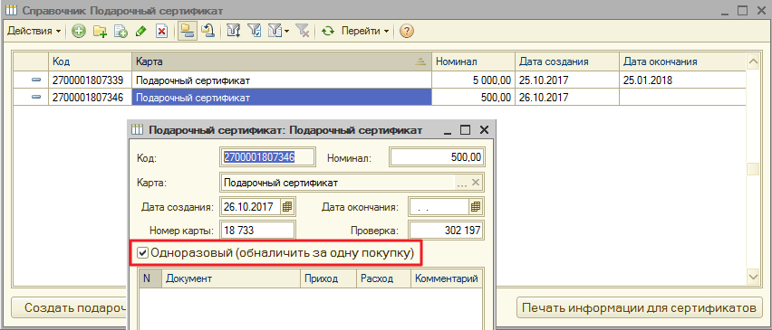The width and height of the screenshot is (772, 330).
Task: Click the empty Дата окончания field
Action: pos(439,207)
